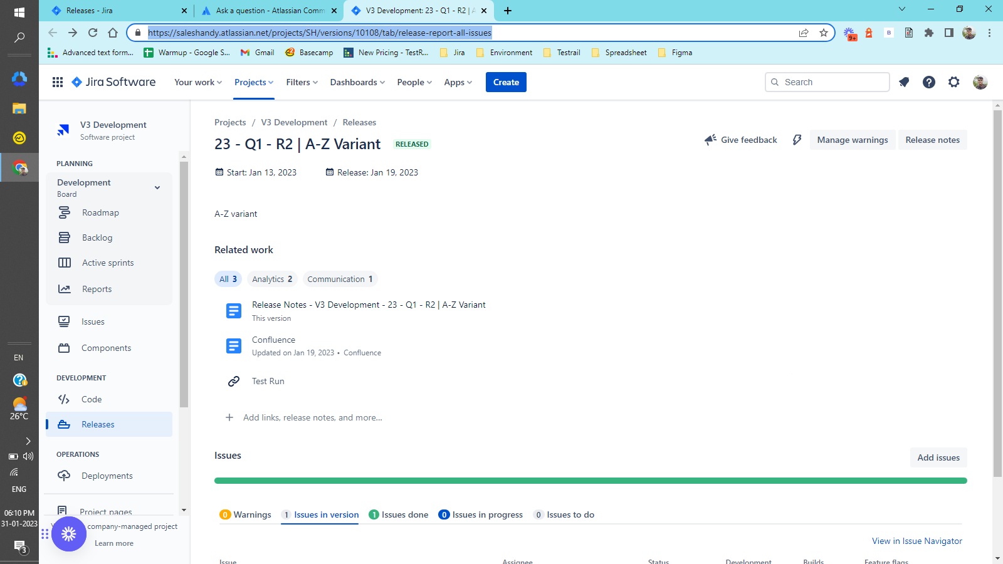Open File Explorer from the taskbar

tap(19, 108)
